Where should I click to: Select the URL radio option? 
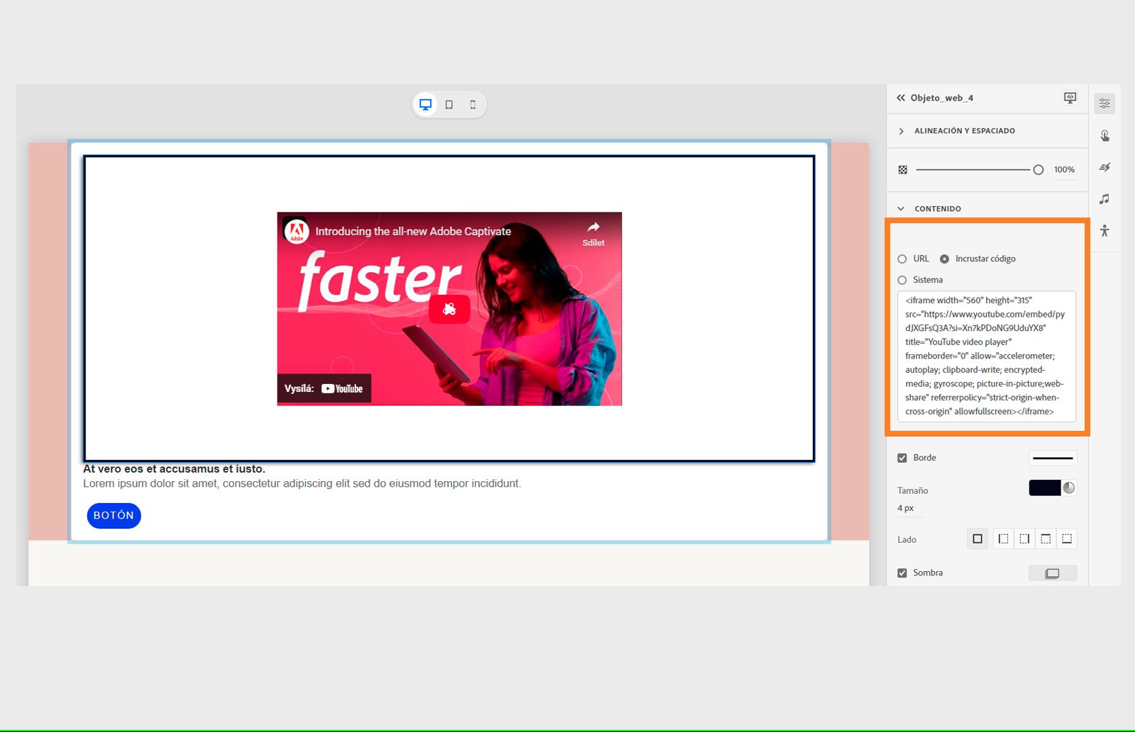point(902,259)
